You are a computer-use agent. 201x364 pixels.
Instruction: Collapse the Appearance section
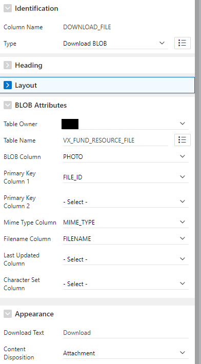click(8, 314)
